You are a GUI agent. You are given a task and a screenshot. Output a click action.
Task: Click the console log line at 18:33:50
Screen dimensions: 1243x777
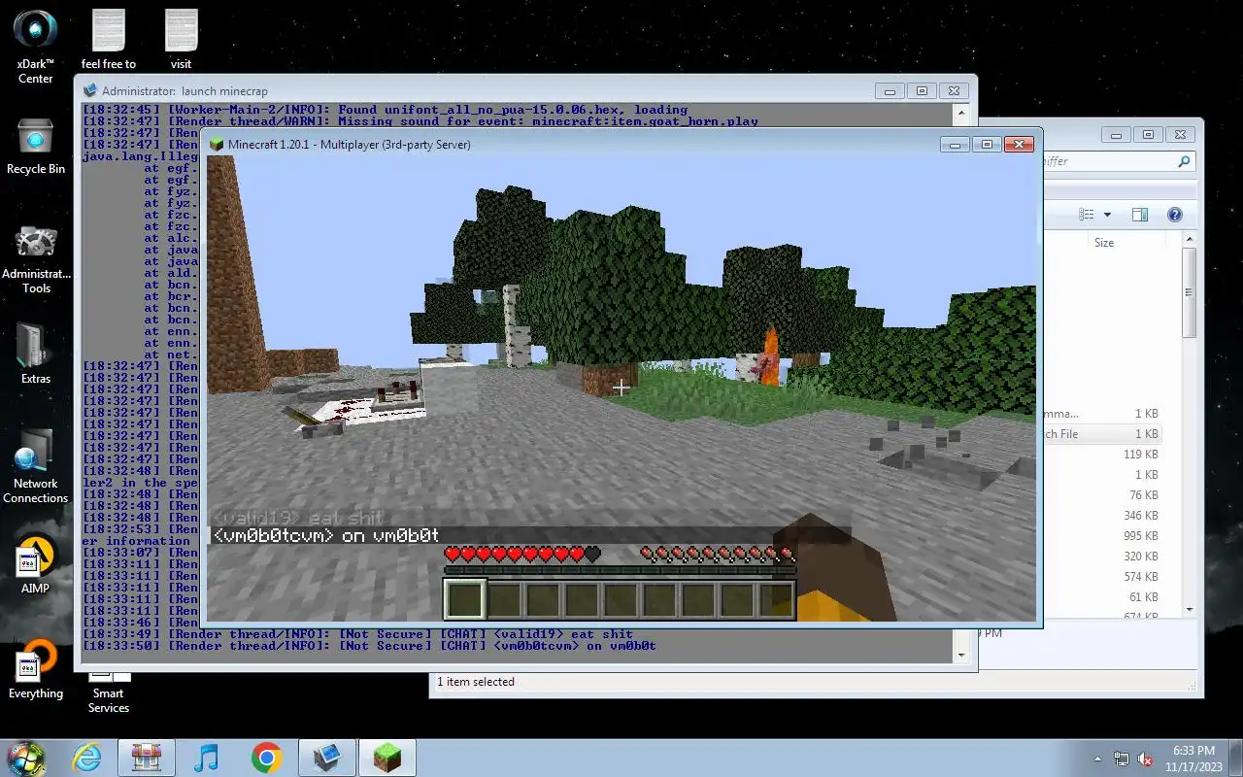click(369, 646)
